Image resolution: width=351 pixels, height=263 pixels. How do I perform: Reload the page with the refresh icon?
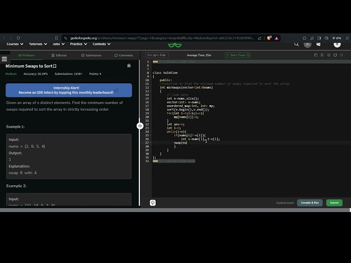coord(18,38)
